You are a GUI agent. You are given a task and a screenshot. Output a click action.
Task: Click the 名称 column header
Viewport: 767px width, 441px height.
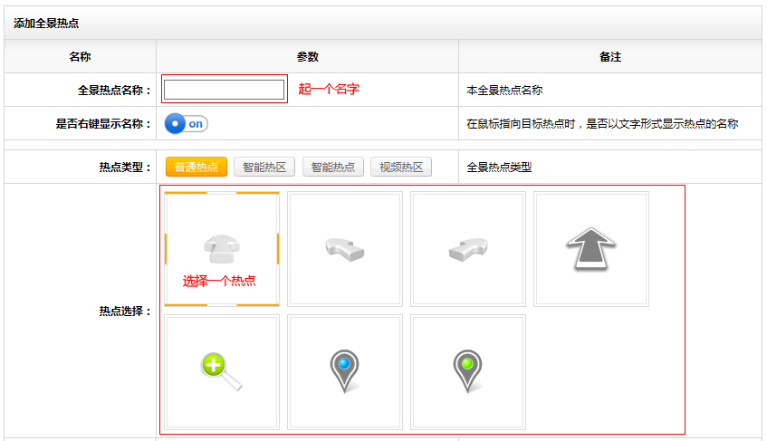coord(80,57)
